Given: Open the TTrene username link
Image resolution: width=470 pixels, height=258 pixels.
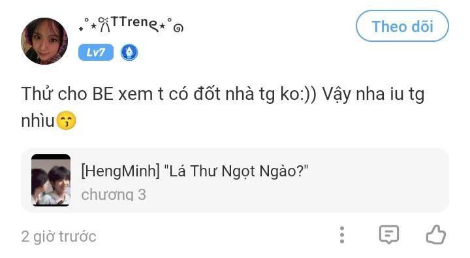Looking at the screenshot, I should [131, 25].
